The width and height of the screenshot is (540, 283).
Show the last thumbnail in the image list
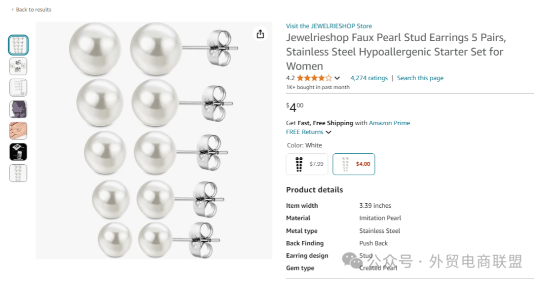point(18,173)
